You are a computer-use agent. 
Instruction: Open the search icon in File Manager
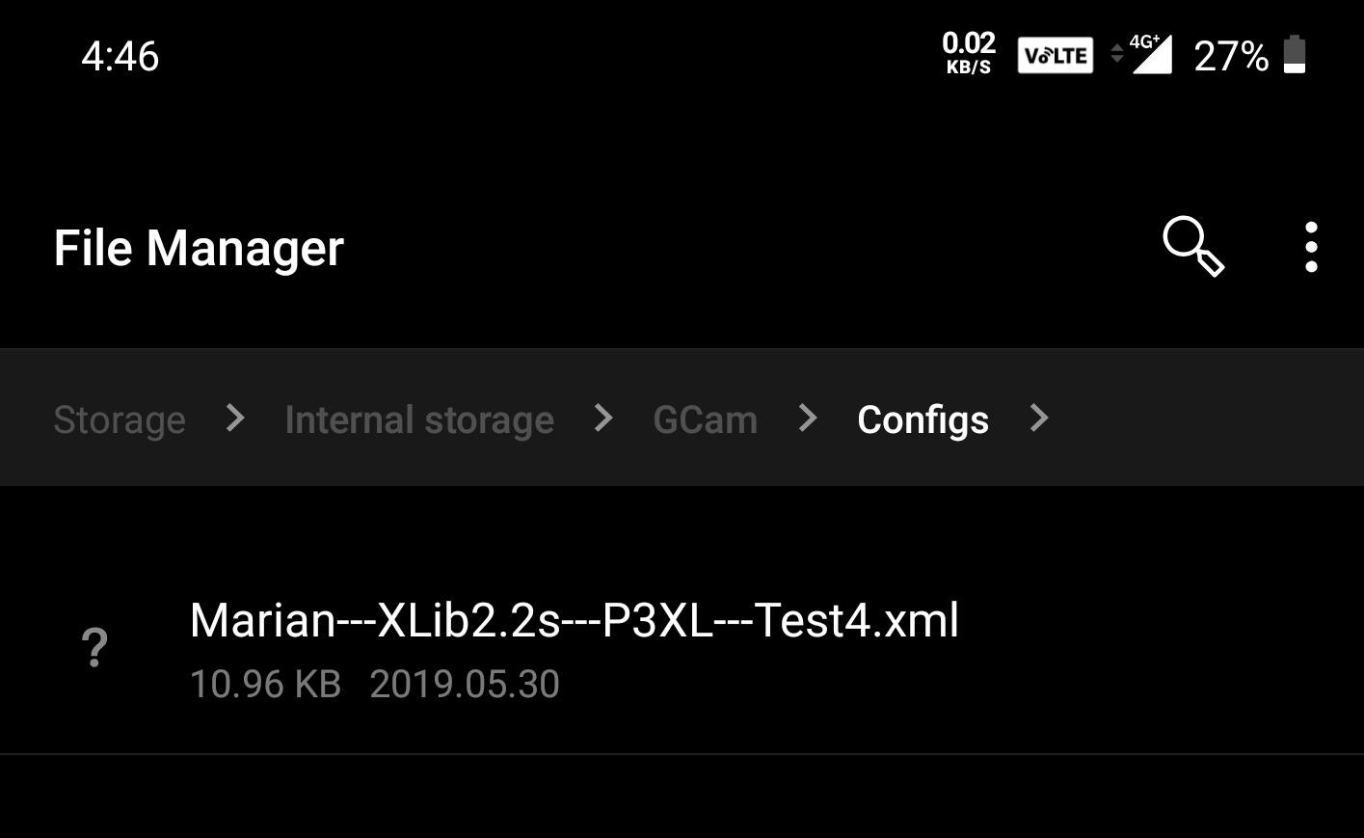(1191, 247)
